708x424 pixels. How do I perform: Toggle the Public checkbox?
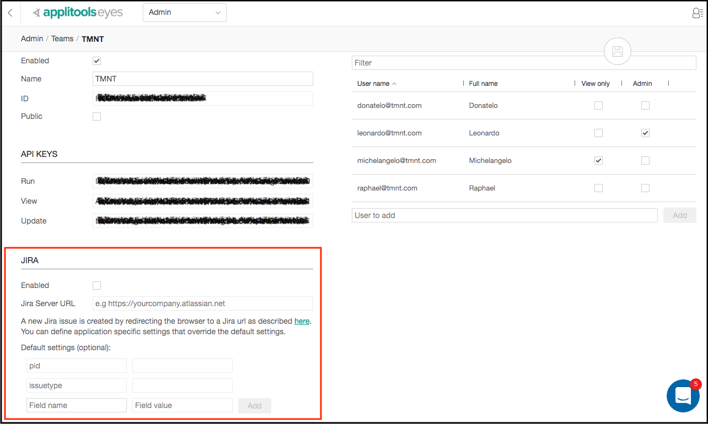pos(96,117)
